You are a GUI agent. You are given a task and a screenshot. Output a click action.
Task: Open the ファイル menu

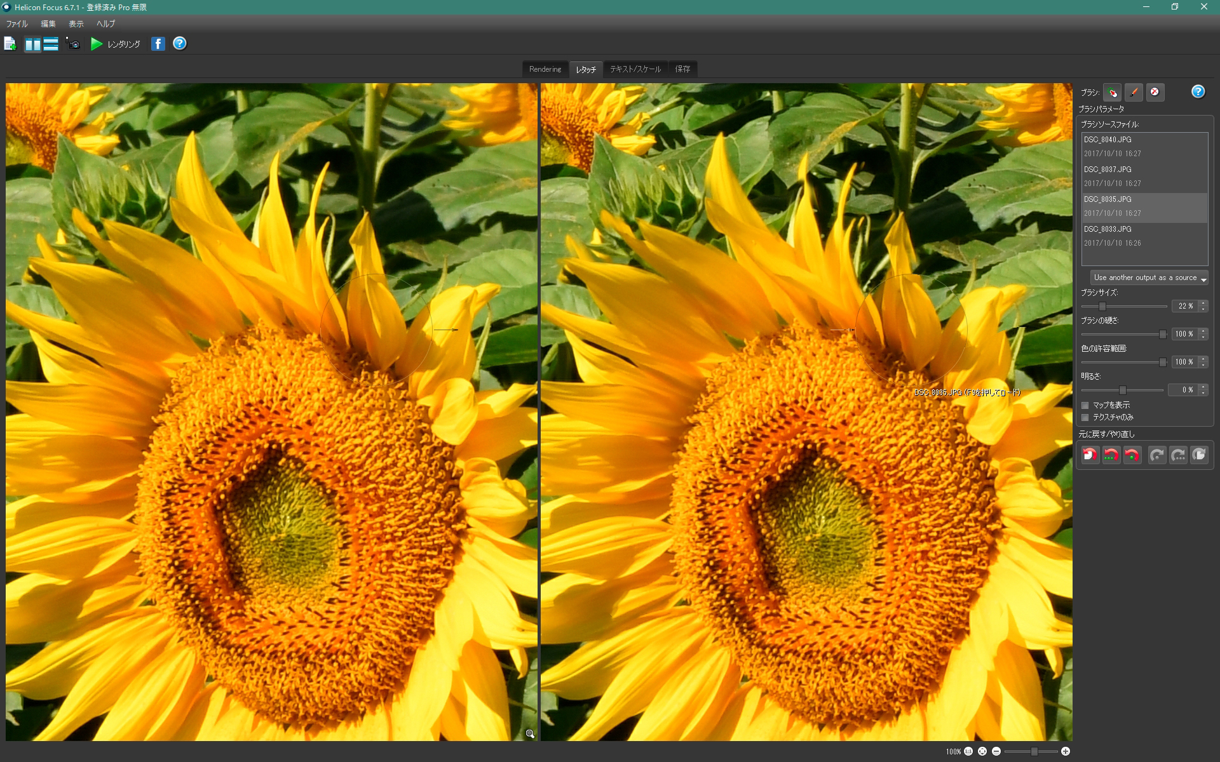coord(17,23)
